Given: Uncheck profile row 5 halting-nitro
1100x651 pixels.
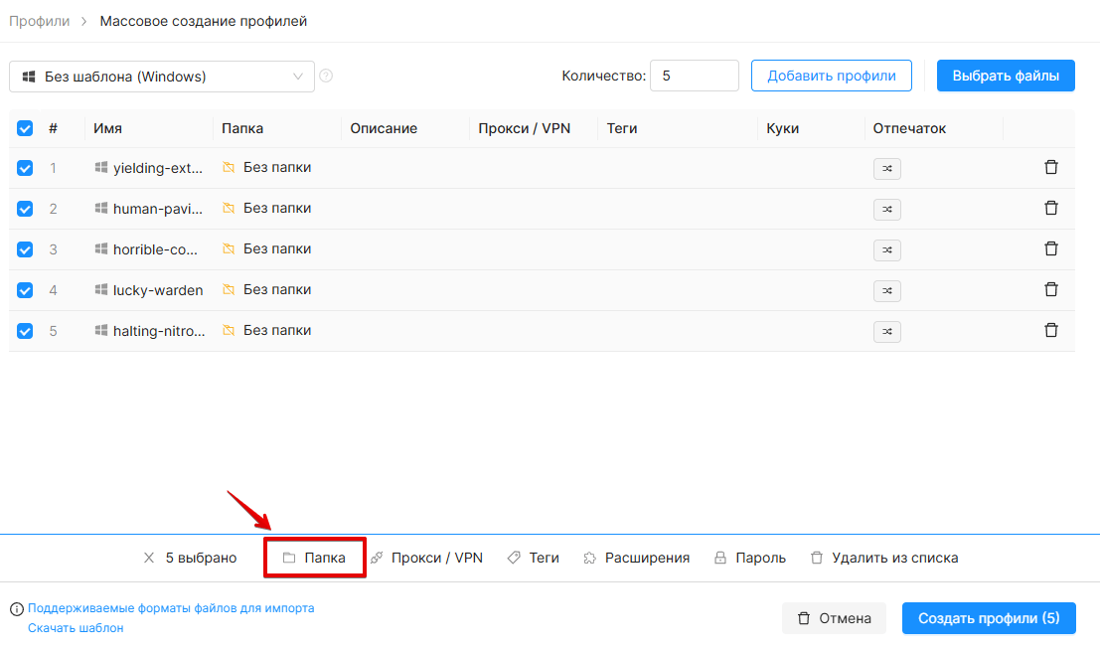Looking at the screenshot, I should (x=25, y=331).
